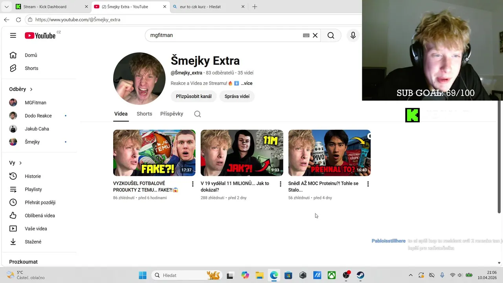
Task: Open Steam from the taskbar
Action: tap(360, 275)
